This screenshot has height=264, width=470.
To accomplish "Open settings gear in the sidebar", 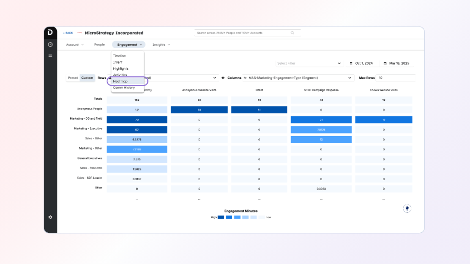I will point(50,217).
